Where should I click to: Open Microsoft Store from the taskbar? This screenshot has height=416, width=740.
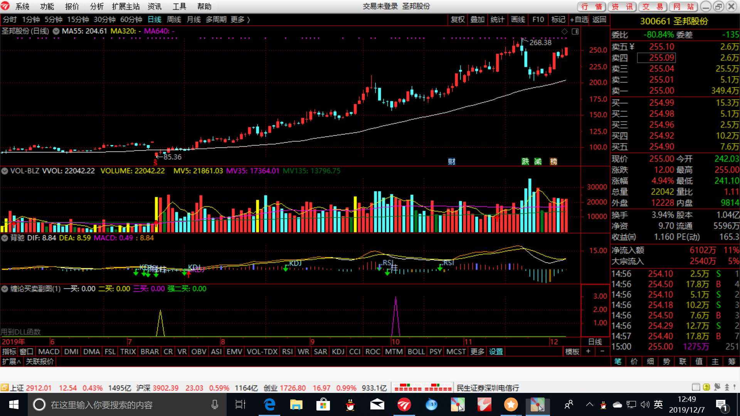click(x=323, y=404)
